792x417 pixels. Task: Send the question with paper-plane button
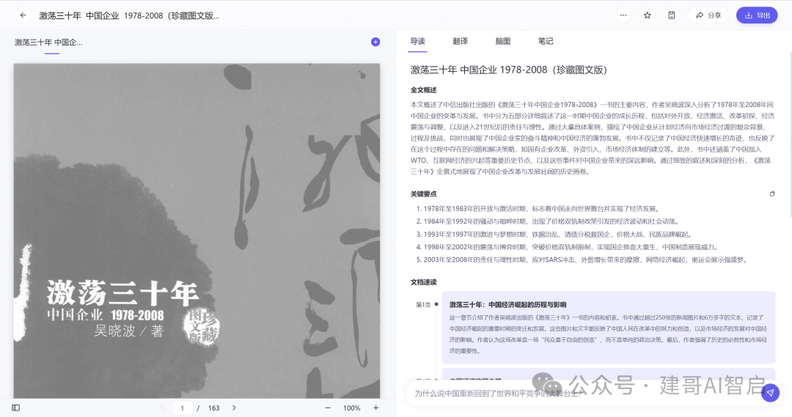tap(770, 393)
